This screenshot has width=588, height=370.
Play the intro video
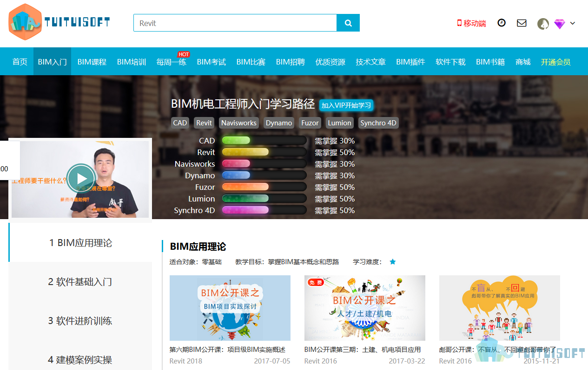81,178
